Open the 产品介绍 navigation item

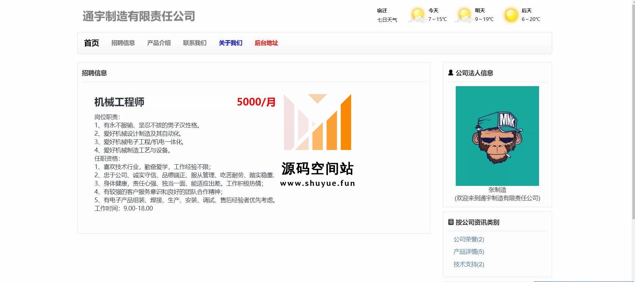click(x=159, y=43)
